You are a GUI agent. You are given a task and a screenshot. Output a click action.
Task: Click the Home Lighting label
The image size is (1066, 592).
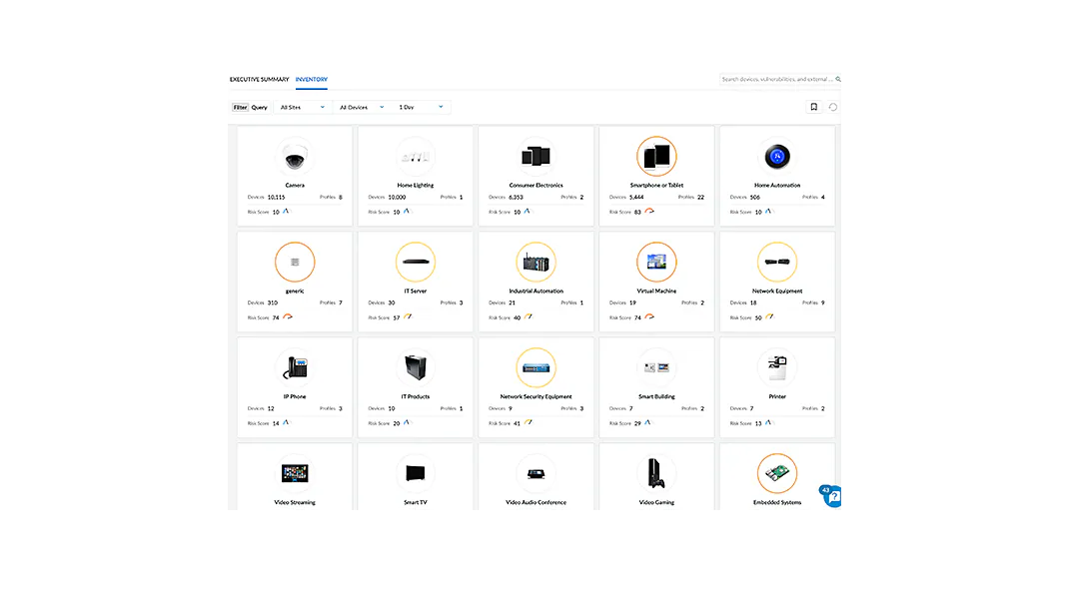(416, 185)
